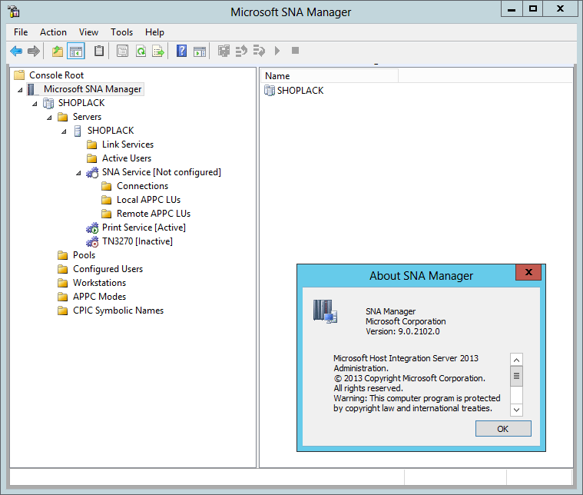The image size is (583, 495).
Task: Click the SNA Manager icon in About dialog
Action: point(325,311)
